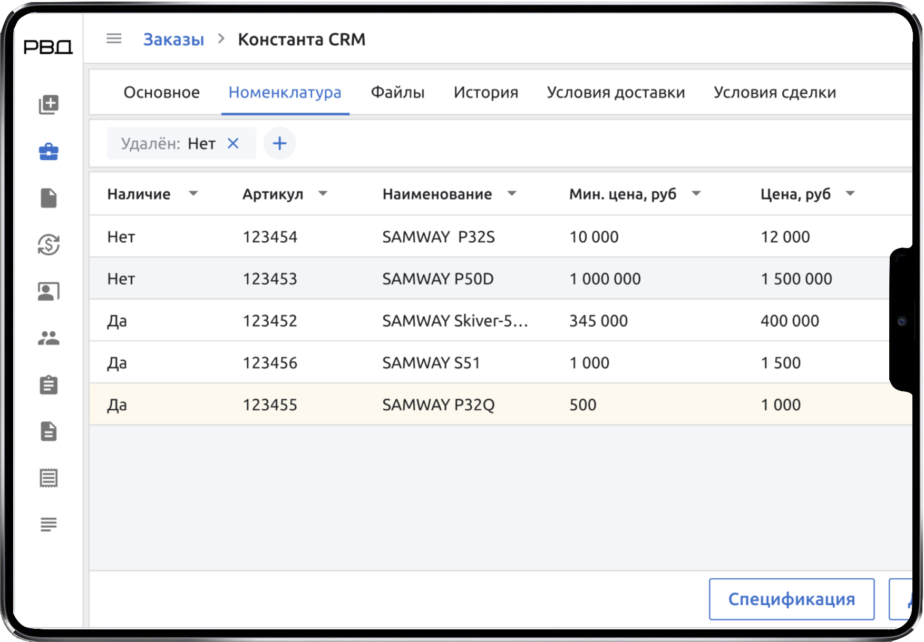Open the Условия доставки tab
Viewport: 924px width, 642px height.
pos(616,92)
